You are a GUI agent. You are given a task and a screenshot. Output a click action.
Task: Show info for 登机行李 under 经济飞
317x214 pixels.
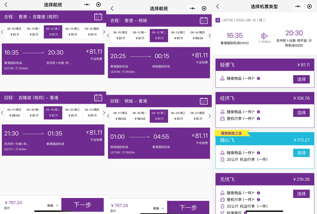point(258,119)
